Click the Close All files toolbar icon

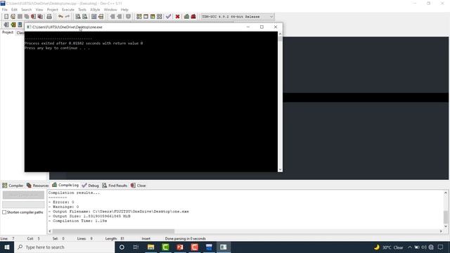(41, 17)
